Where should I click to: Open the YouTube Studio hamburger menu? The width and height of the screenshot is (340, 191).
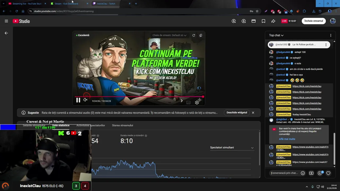coord(6,21)
